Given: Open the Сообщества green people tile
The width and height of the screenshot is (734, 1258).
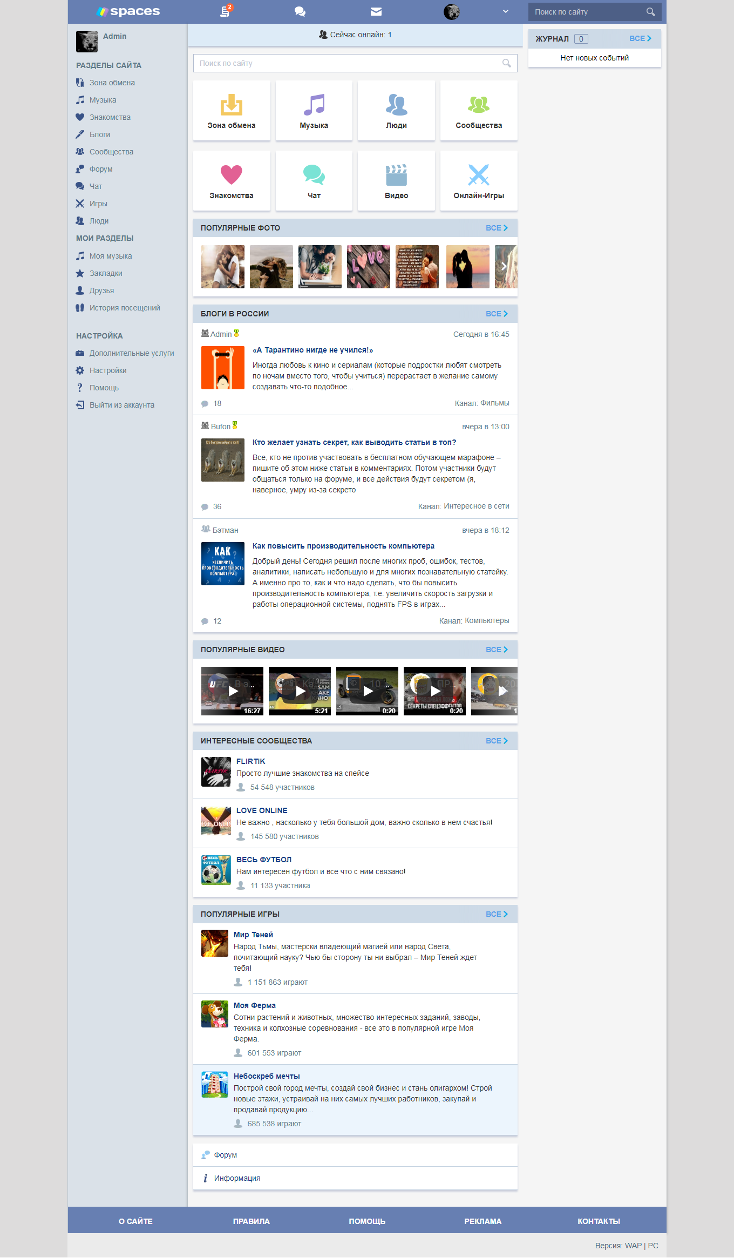Looking at the screenshot, I should pyautogui.click(x=479, y=111).
